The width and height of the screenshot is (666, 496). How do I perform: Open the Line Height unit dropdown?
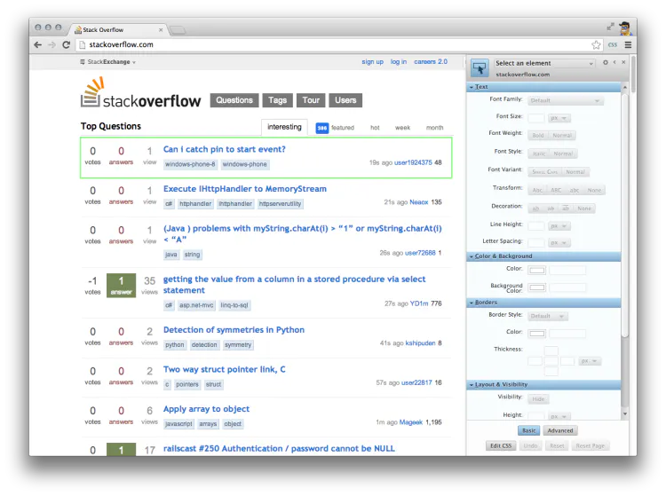(x=559, y=226)
